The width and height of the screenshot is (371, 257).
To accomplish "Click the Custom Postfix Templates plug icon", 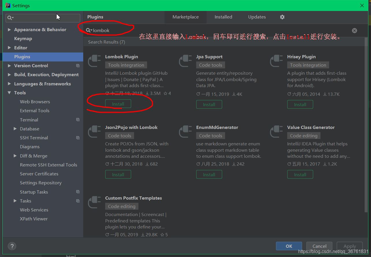I will click(94, 202).
